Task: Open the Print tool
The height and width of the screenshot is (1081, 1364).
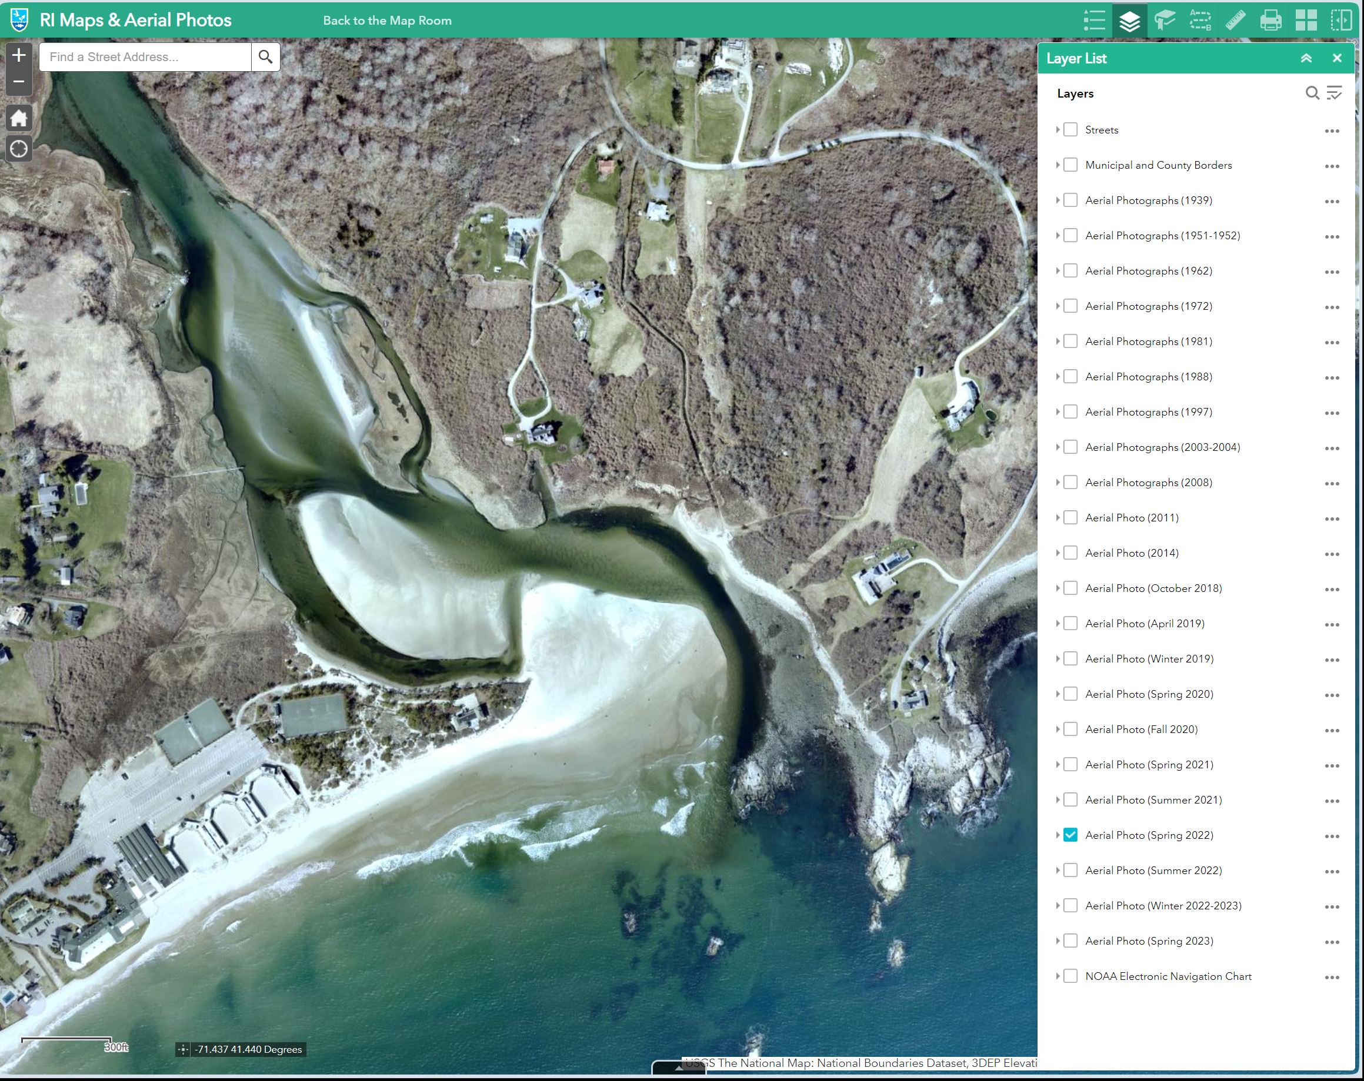Action: [1270, 20]
